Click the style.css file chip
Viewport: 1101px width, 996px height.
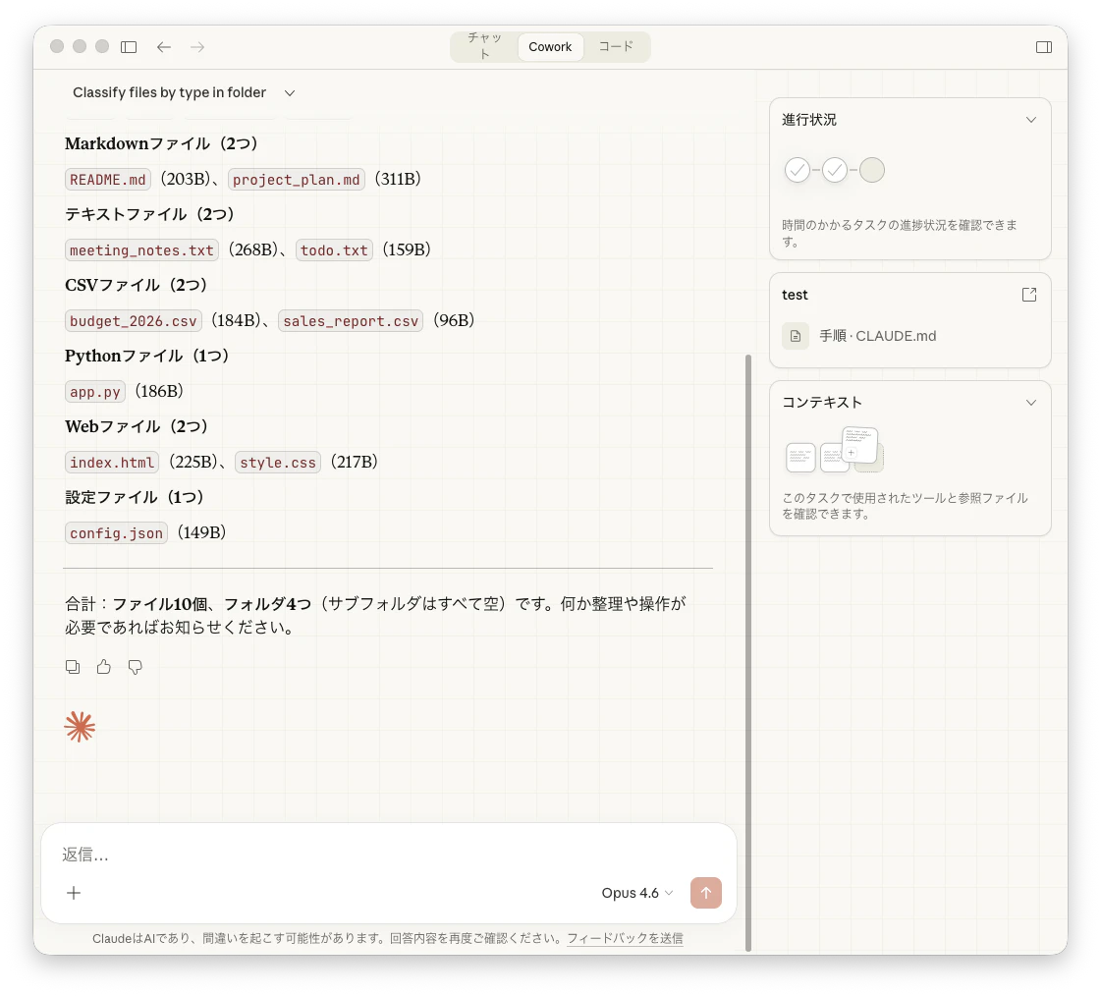[x=278, y=463]
